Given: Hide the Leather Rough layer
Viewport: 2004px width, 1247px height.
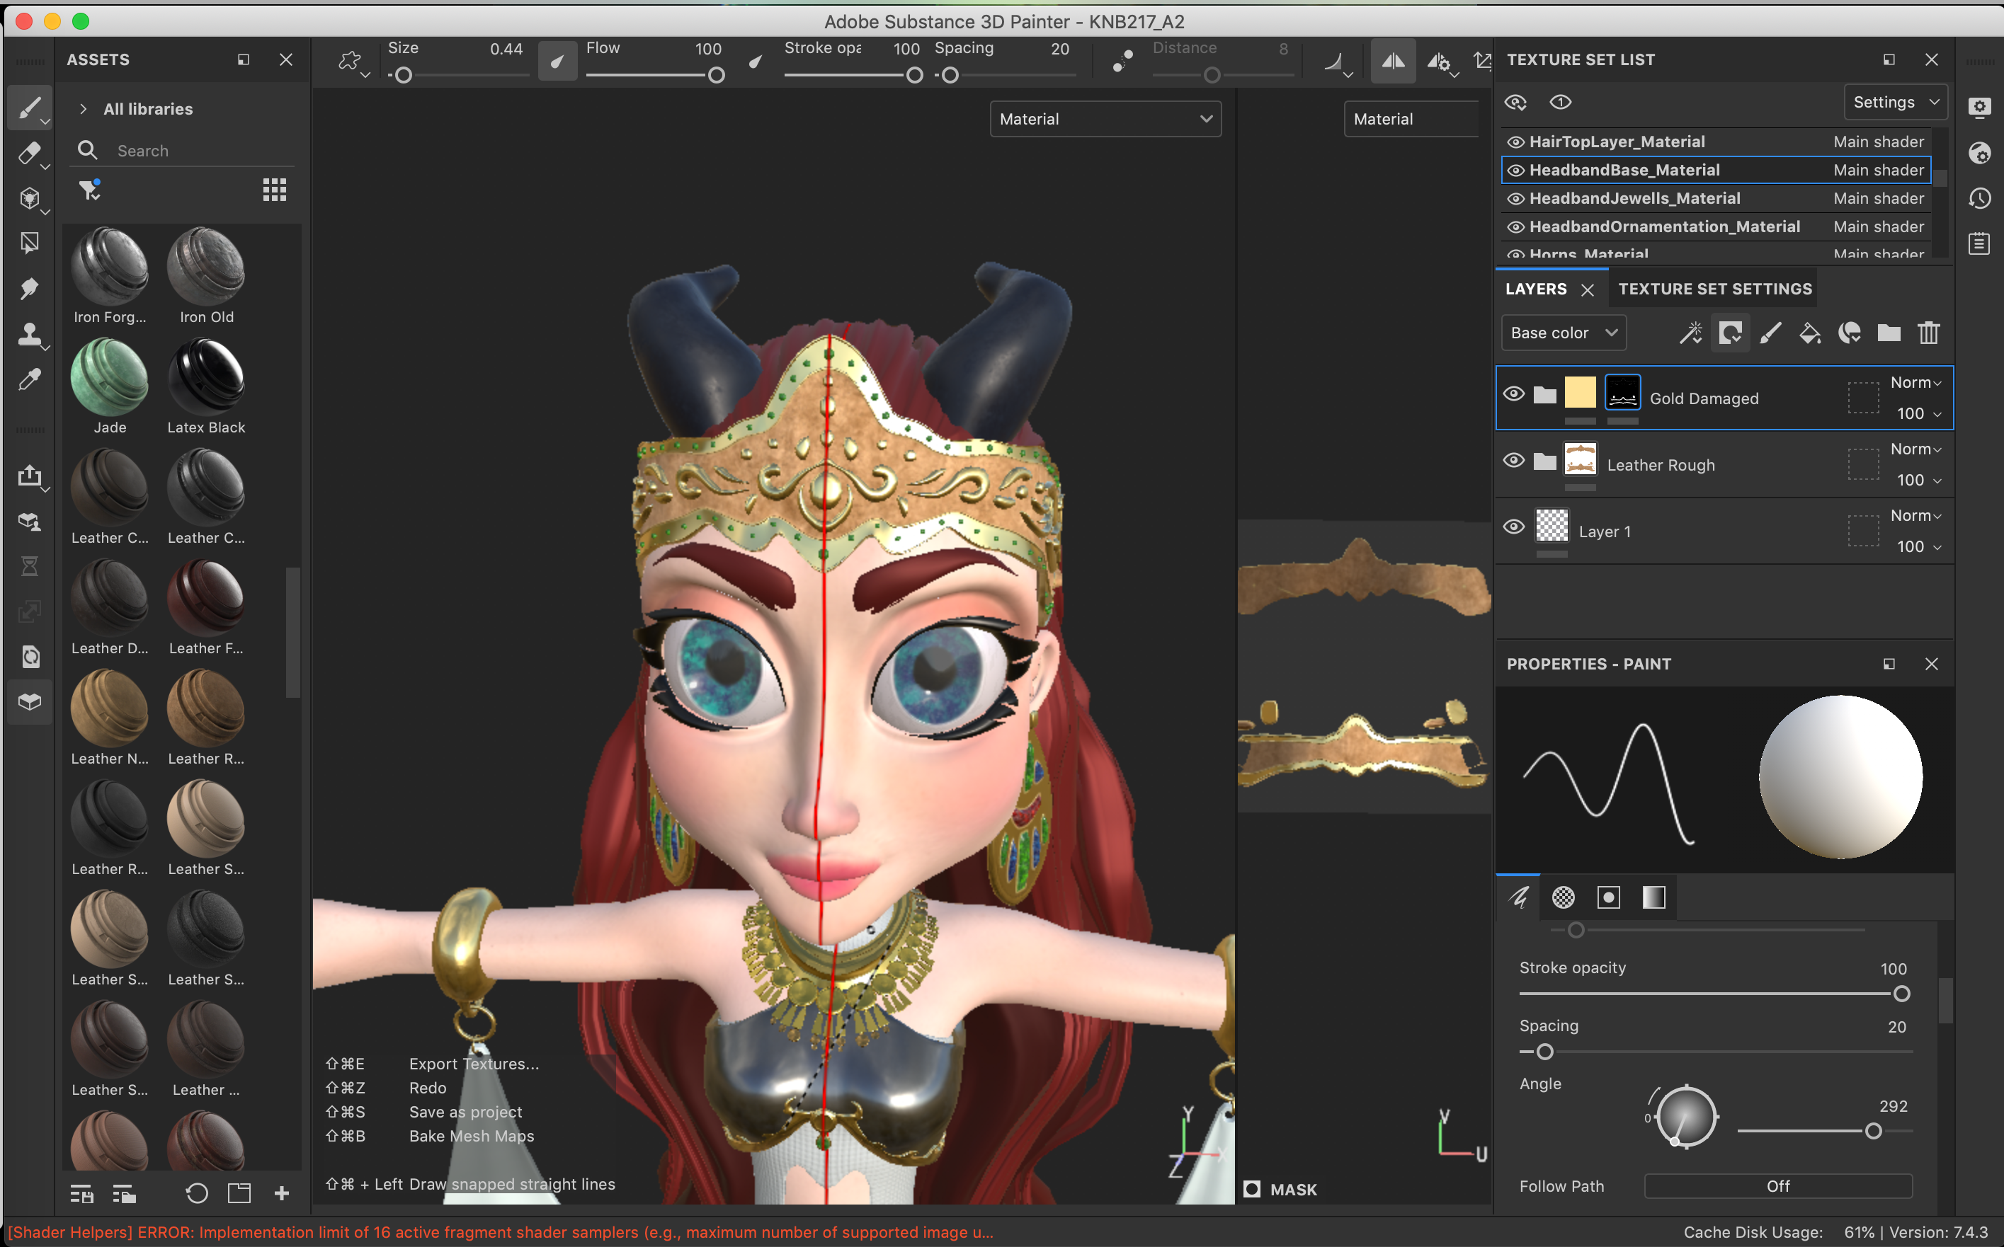Looking at the screenshot, I should 1513,461.
